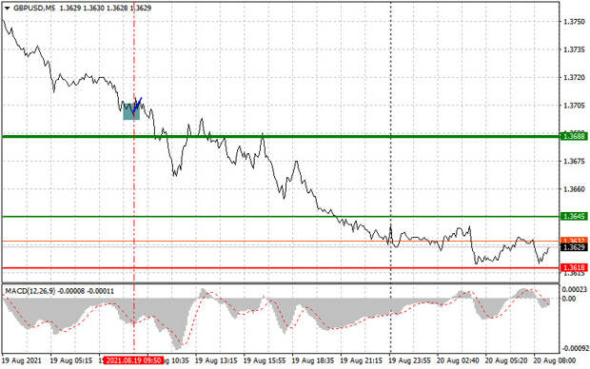This screenshot has width=590, height=369.
Task: Select the teal rectangle marker on price chart
Action: pyautogui.click(x=131, y=111)
